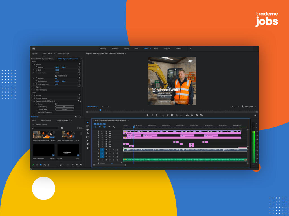289x216 pixels.
Task: Open the Fit zoom level dropdown
Action: pos(105,107)
